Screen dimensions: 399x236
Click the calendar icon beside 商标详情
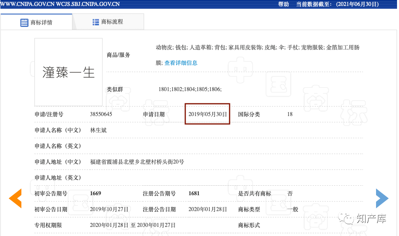coord(24,23)
